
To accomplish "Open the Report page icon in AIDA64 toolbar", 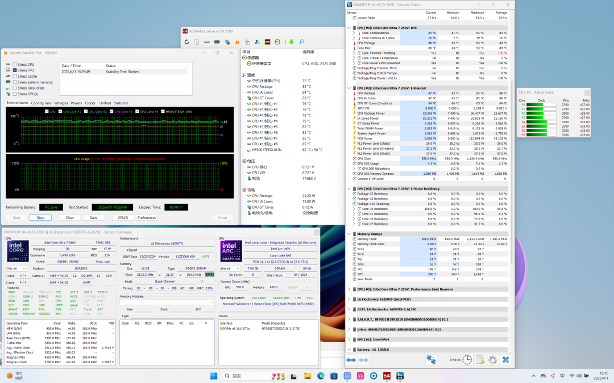I will pyautogui.click(x=197, y=42).
